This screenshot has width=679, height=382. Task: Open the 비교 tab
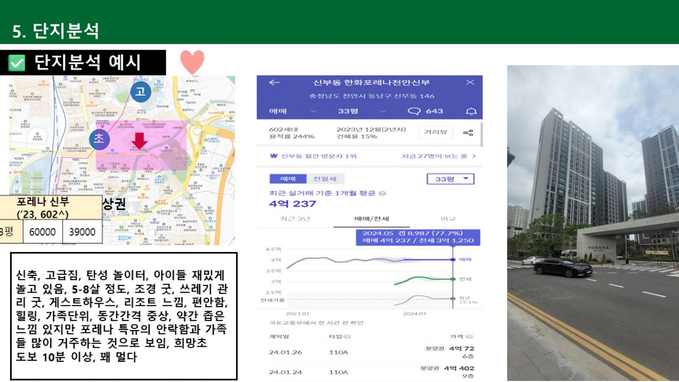coord(448,219)
